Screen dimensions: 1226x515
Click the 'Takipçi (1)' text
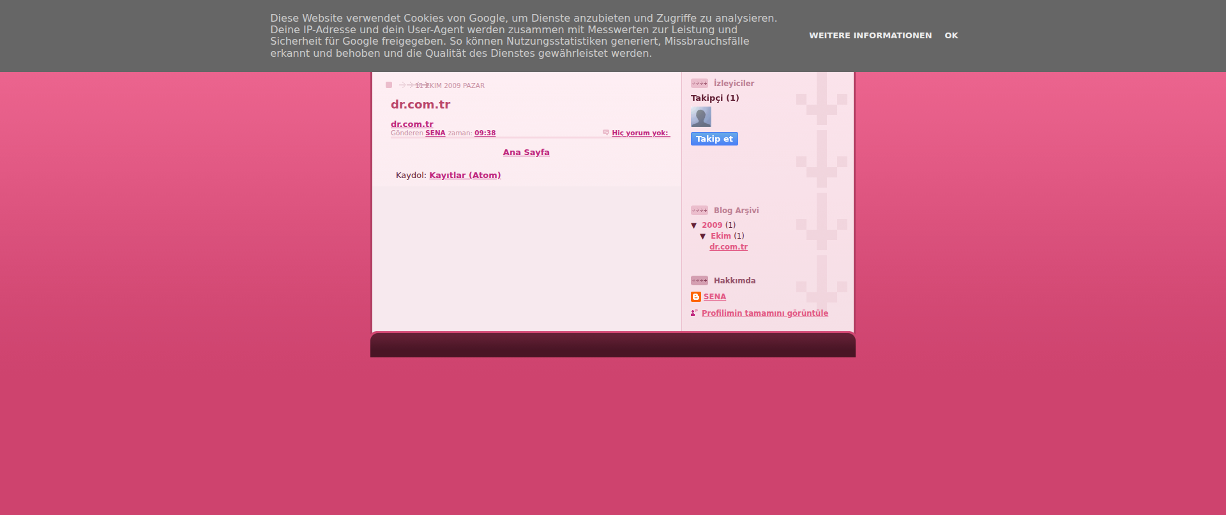click(715, 98)
